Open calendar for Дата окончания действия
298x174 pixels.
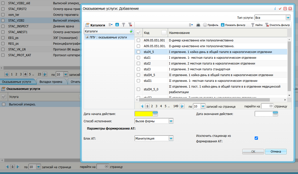pyautogui.click(x=275, y=114)
